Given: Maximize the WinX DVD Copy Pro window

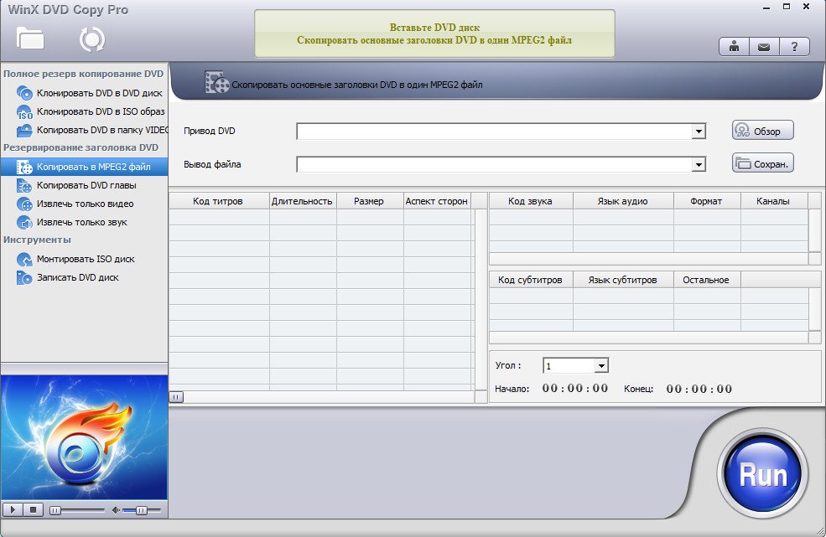Looking at the screenshot, I should pyautogui.click(x=787, y=7).
